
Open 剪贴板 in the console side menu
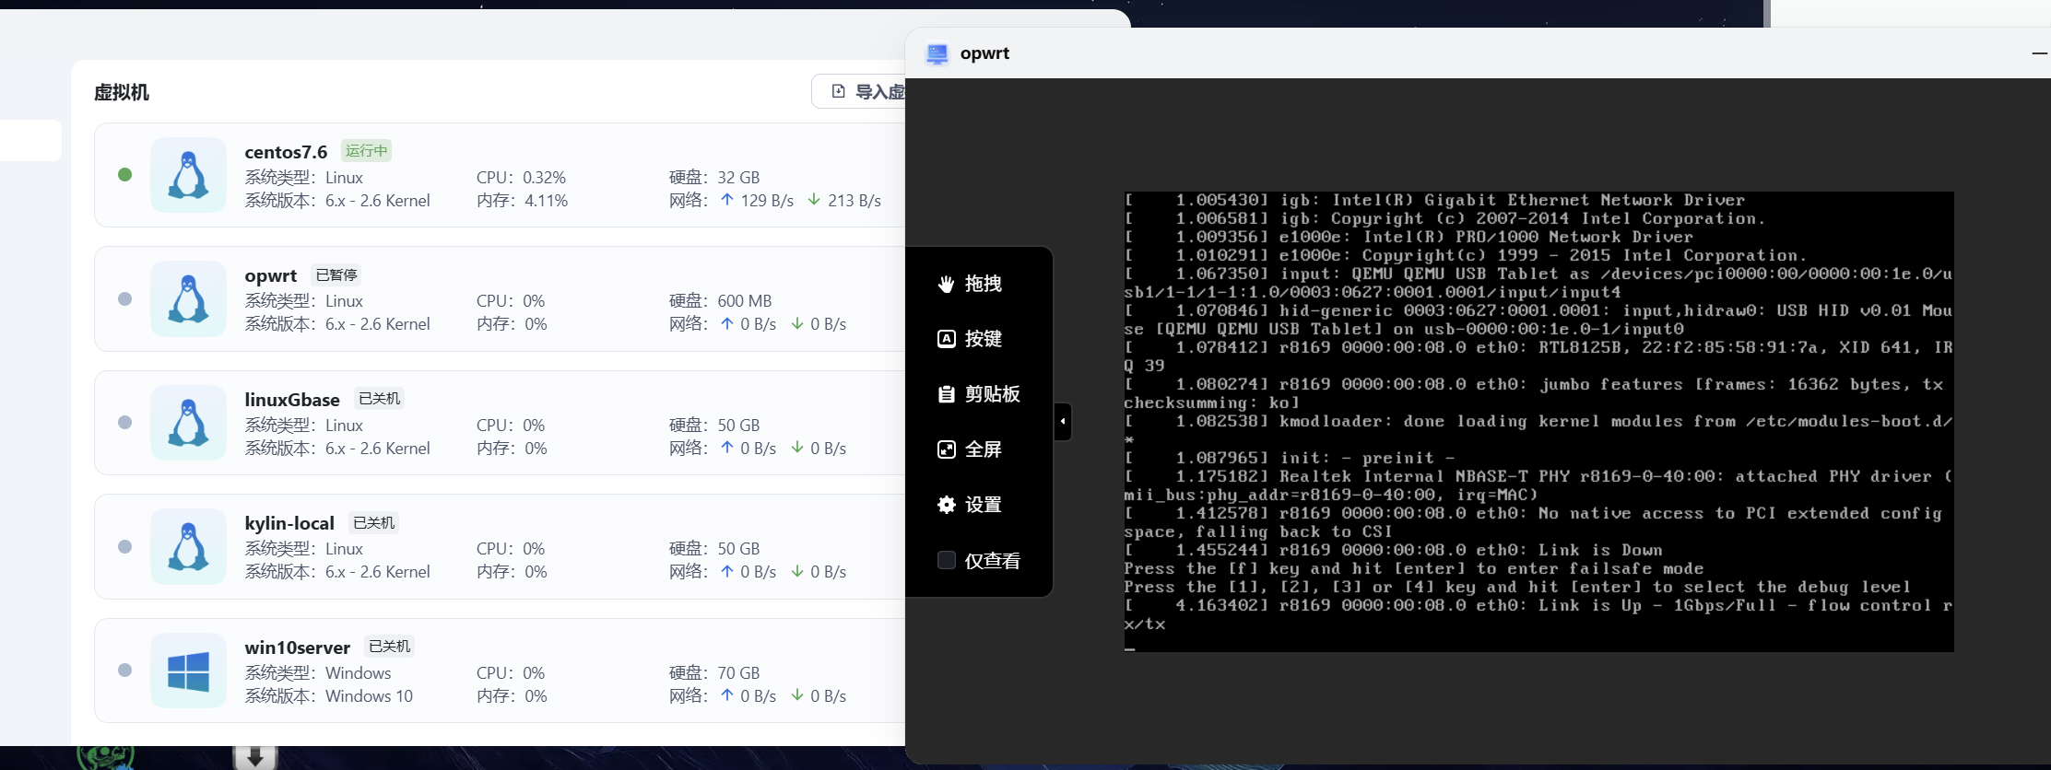tap(979, 394)
